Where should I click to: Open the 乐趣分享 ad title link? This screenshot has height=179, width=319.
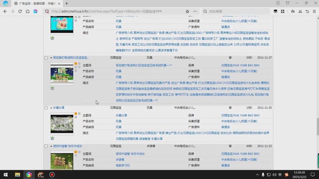[59, 108]
